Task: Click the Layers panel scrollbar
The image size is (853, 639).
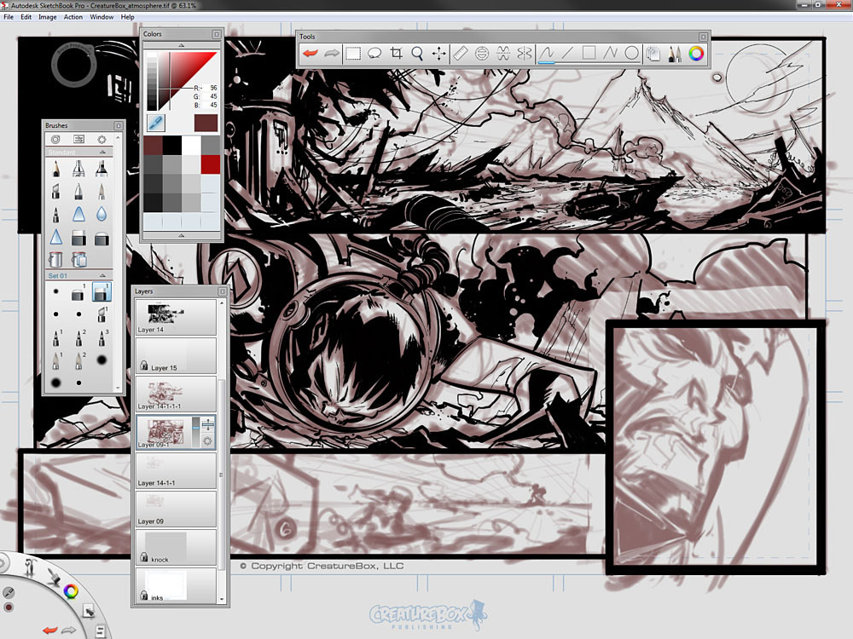Action: tap(221, 475)
